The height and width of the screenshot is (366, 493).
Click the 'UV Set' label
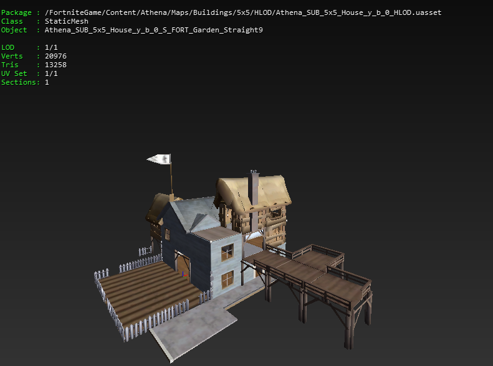click(14, 73)
